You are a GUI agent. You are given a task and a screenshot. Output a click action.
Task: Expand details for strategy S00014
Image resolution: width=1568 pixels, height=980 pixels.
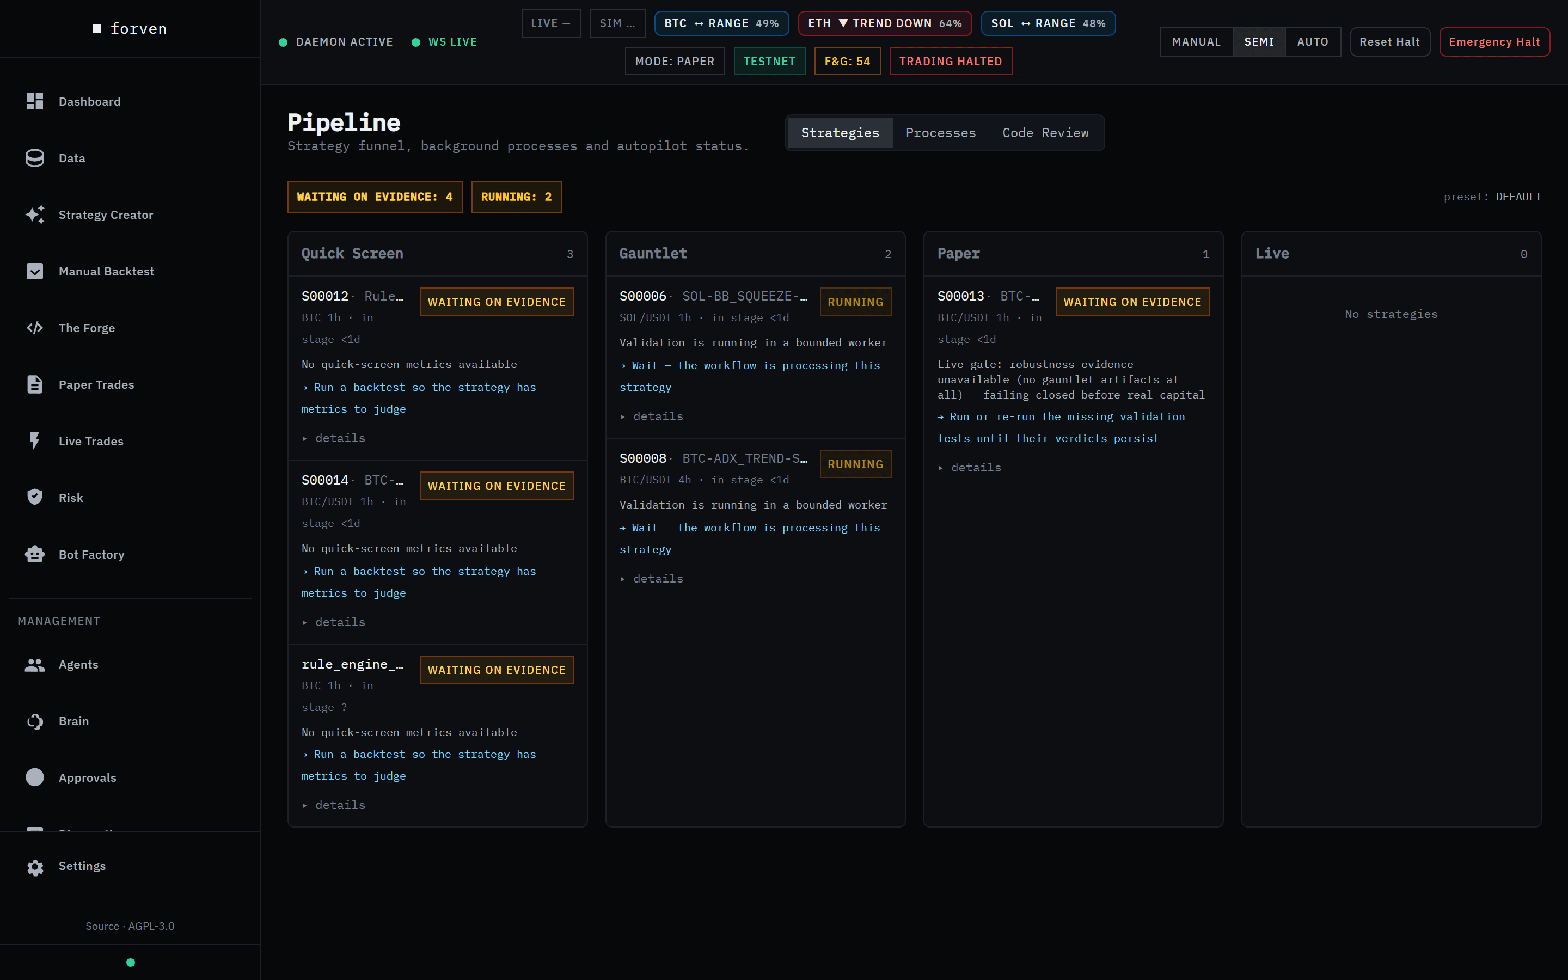tap(334, 622)
